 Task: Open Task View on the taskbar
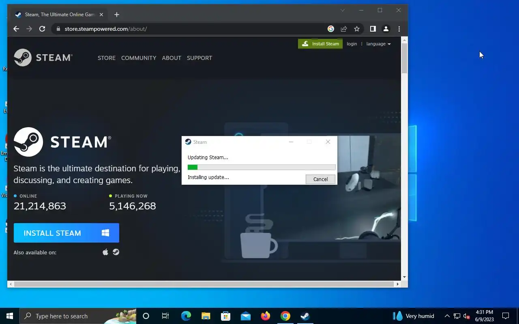coord(165,316)
